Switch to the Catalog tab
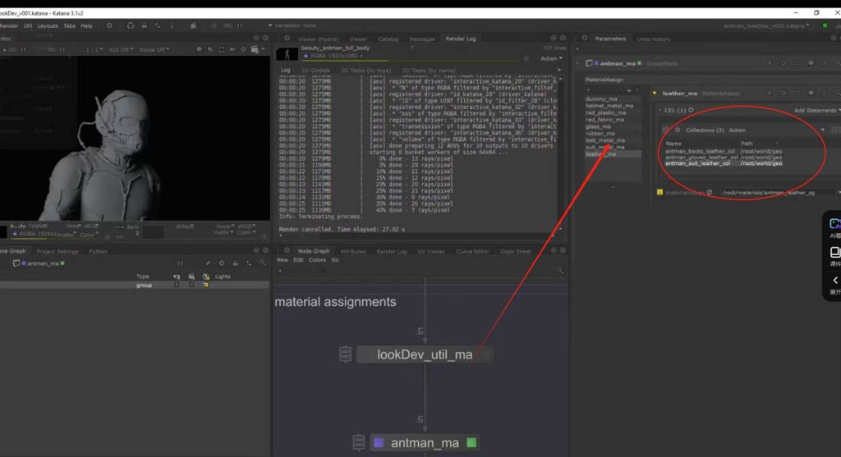The image size is (841, 457). tap(388, 39)
